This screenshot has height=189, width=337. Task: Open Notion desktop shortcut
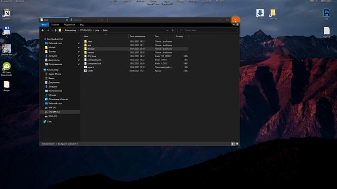coord(6,14)
